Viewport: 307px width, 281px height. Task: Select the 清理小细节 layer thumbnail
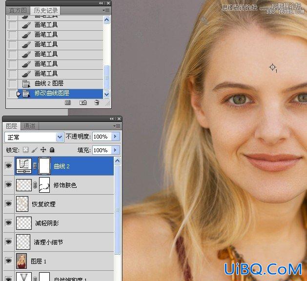[23, 242]
